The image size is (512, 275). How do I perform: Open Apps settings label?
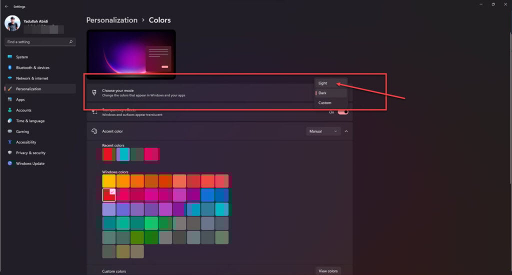(x=20, y=99)
